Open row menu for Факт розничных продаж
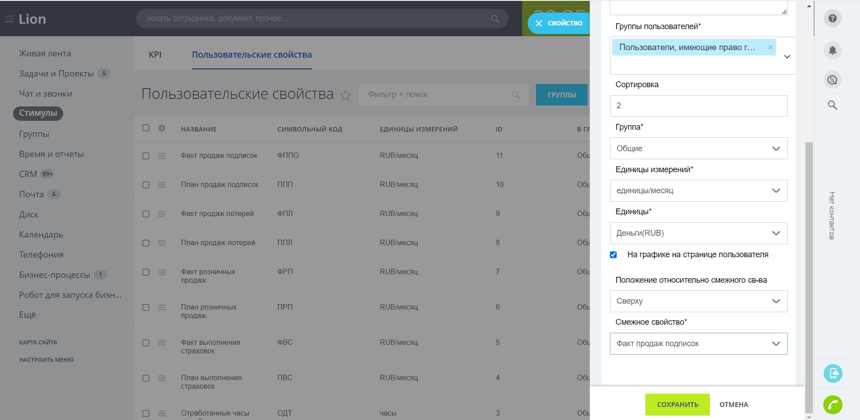The width and height of the screenshot is (860, 420). [162, 272]
